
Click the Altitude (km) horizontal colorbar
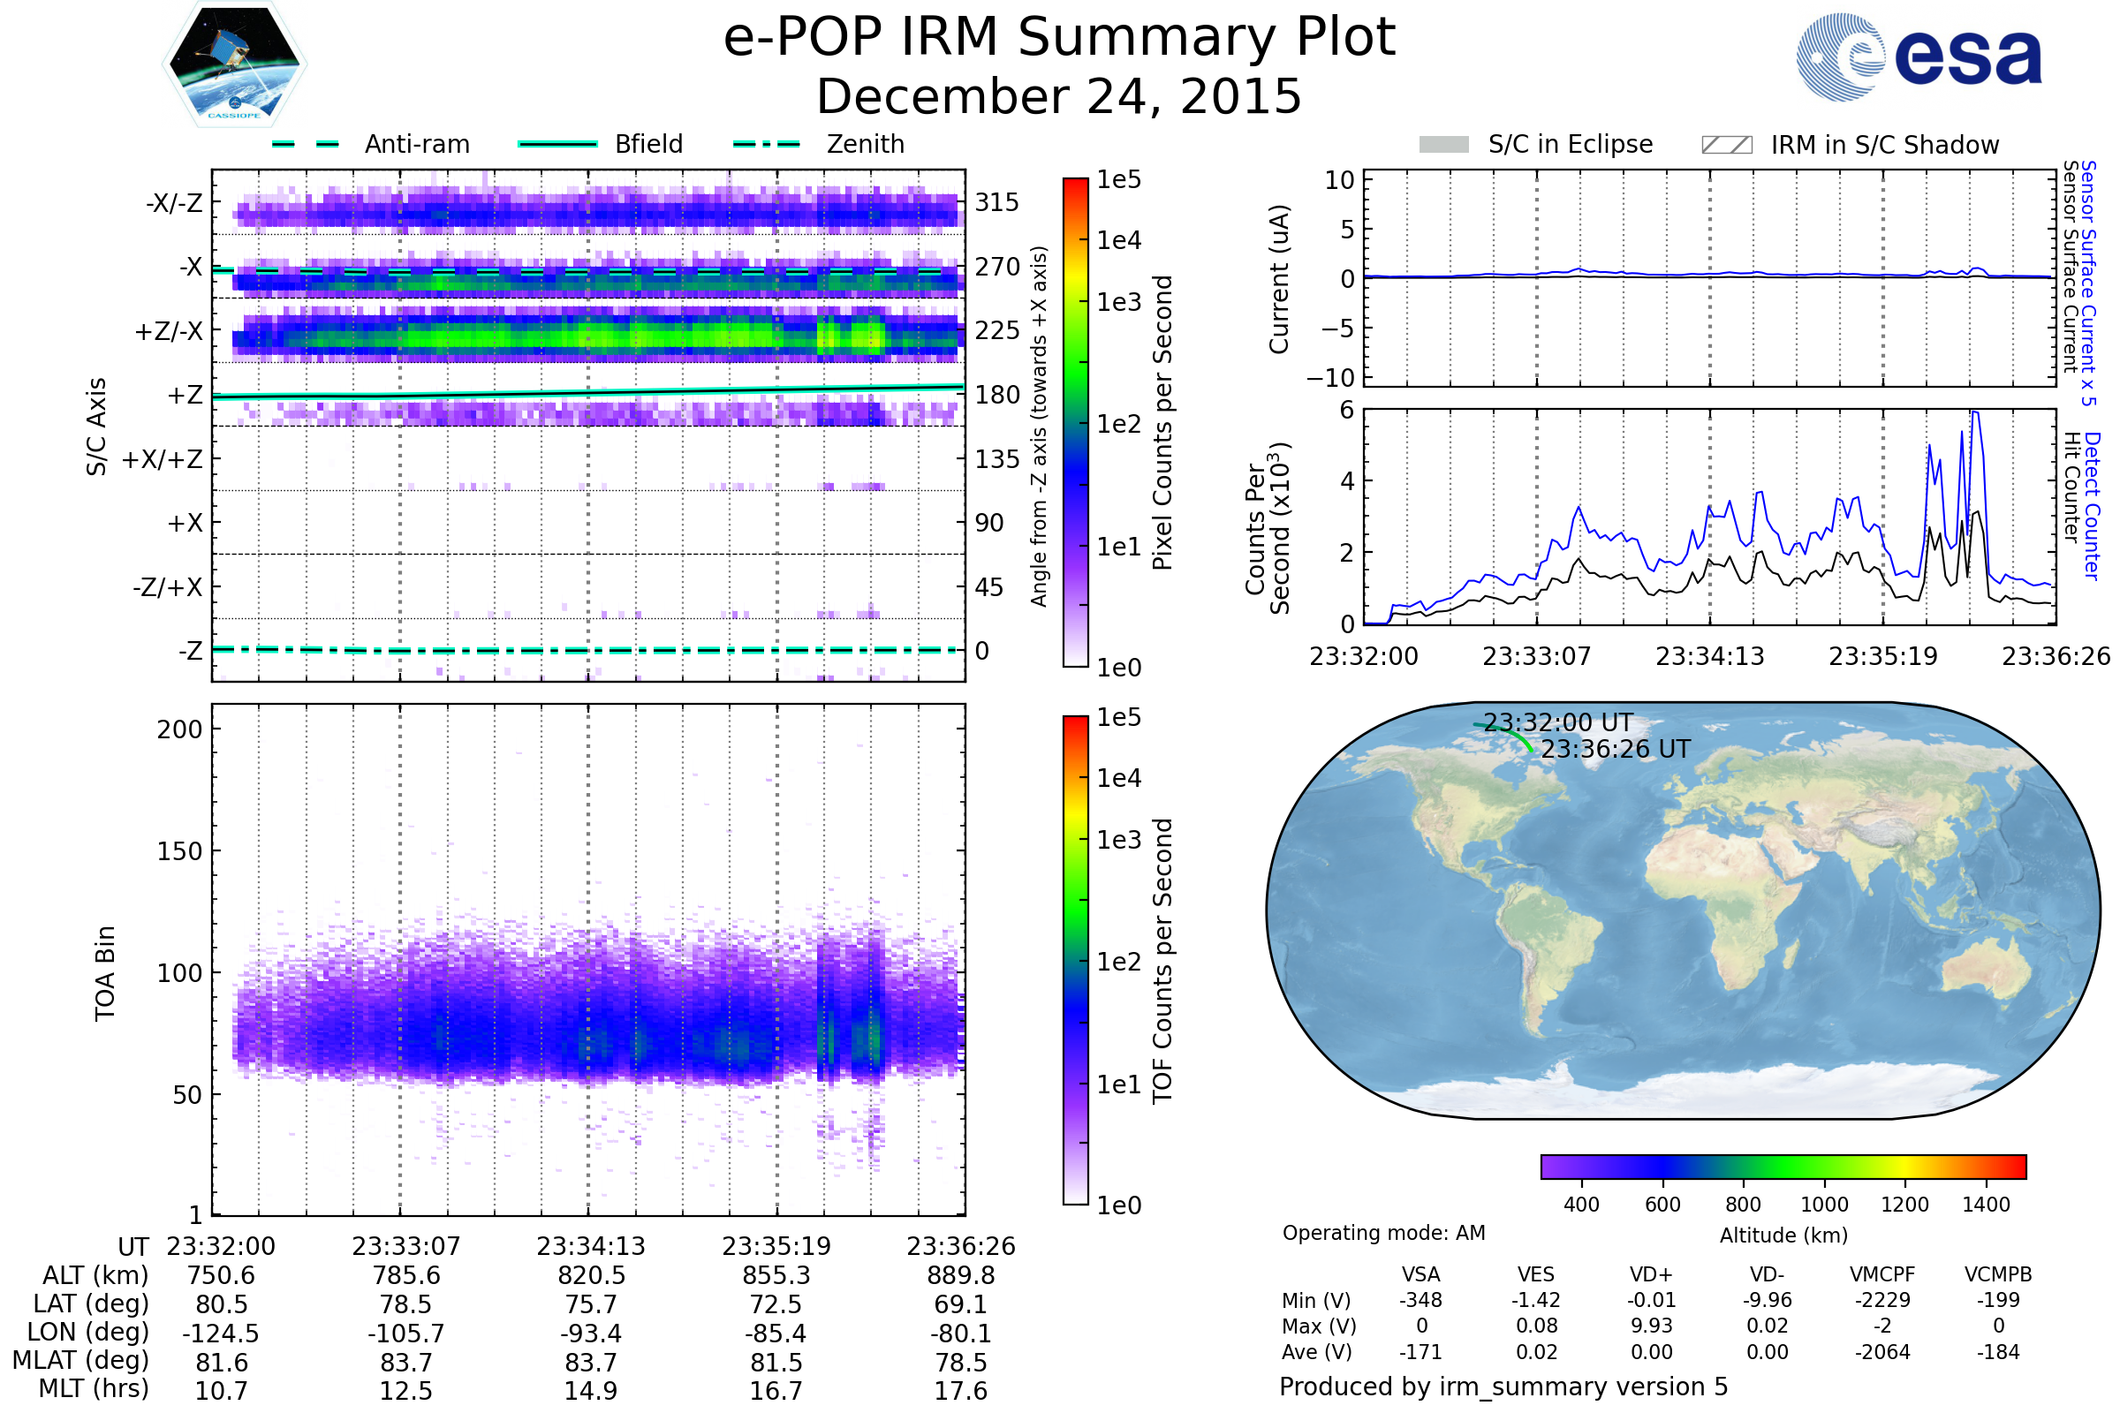tap(1783, 1166)
